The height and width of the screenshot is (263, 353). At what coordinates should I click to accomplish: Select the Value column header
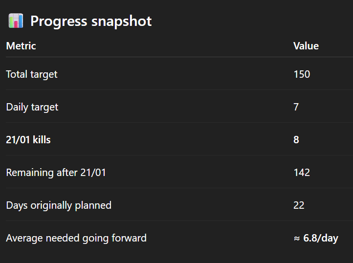click(306, 46)
